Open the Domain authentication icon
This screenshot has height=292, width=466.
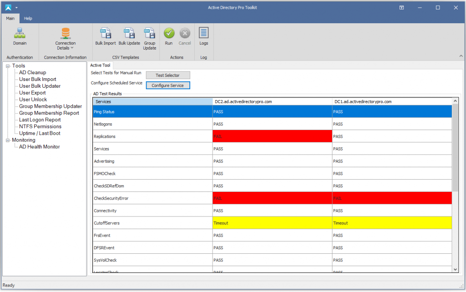tap(20, 33)
